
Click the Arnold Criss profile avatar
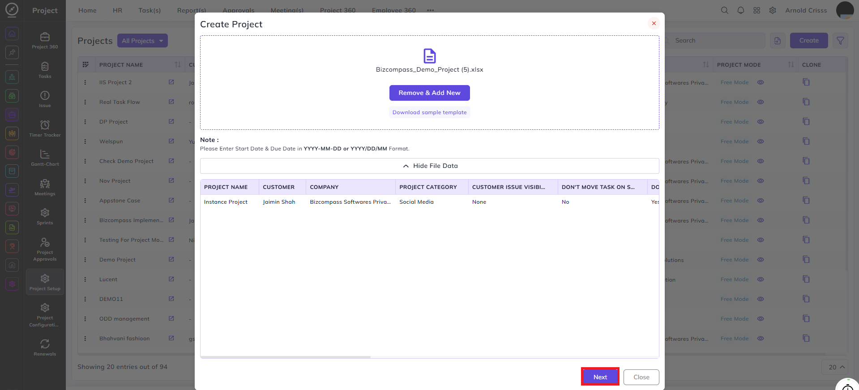pos(845,10)
